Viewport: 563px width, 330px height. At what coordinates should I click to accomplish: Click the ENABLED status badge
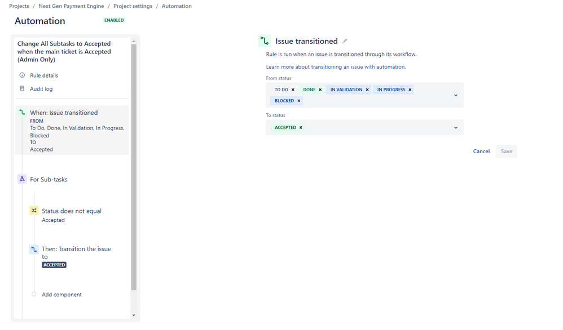pyautogui.click(x=114, y=20)
